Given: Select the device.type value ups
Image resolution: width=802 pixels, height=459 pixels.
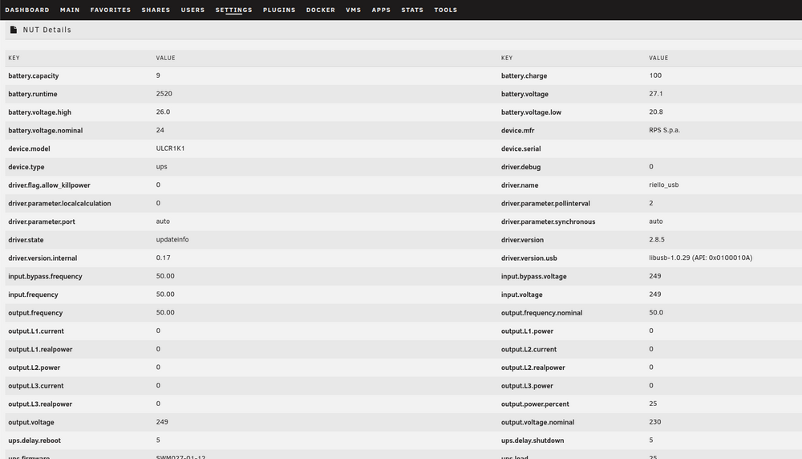Looking at the screenshot, I should (x=162, y=167).
